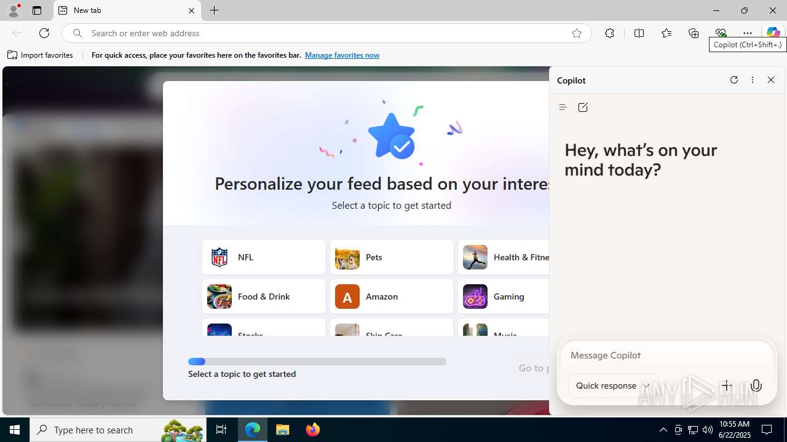The height and width of the screenshot is (442, 787).
Task: Open File Explorer from taskbar
Action: pyautogui.click(x=283, y=430)
